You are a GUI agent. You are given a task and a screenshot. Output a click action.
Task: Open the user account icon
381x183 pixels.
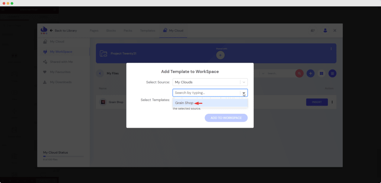(x=325, y=30)
